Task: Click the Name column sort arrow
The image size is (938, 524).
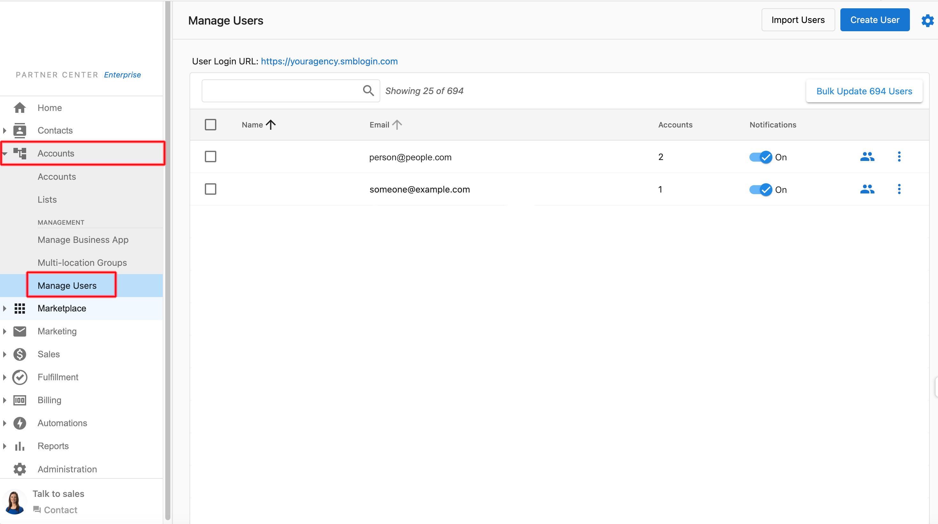Action: click(271, 125)
